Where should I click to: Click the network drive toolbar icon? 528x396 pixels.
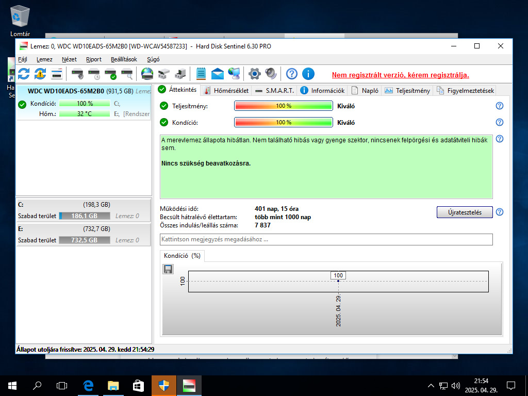point(163,73)
